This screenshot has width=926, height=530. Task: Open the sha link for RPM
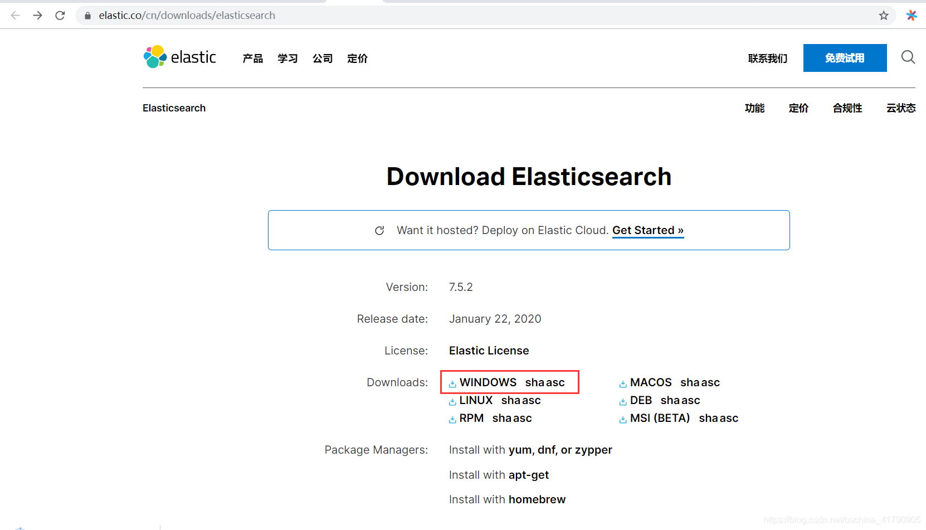coord(501,418)
